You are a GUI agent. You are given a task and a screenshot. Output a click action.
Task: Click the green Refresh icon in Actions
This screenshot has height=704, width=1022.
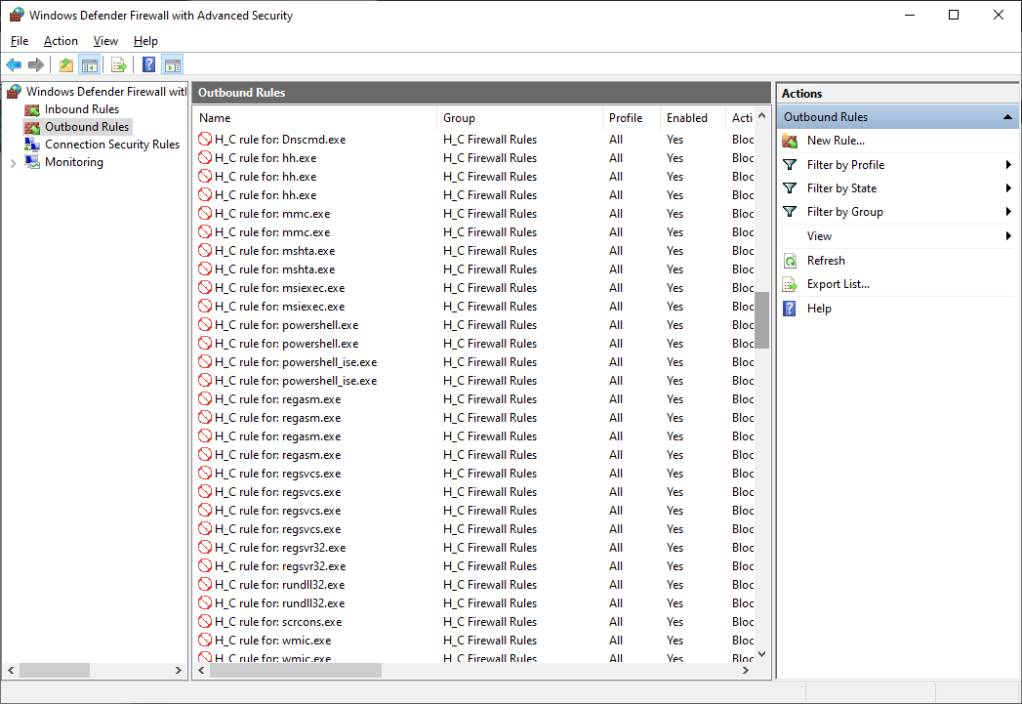[790, 261]
